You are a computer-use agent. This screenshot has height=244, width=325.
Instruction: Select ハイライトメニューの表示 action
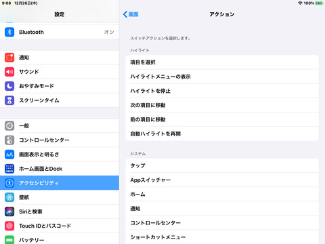tap(222, 77)
